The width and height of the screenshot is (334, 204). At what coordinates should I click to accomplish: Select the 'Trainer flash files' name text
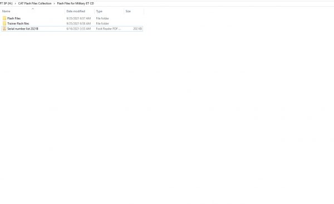click(18, 23)
